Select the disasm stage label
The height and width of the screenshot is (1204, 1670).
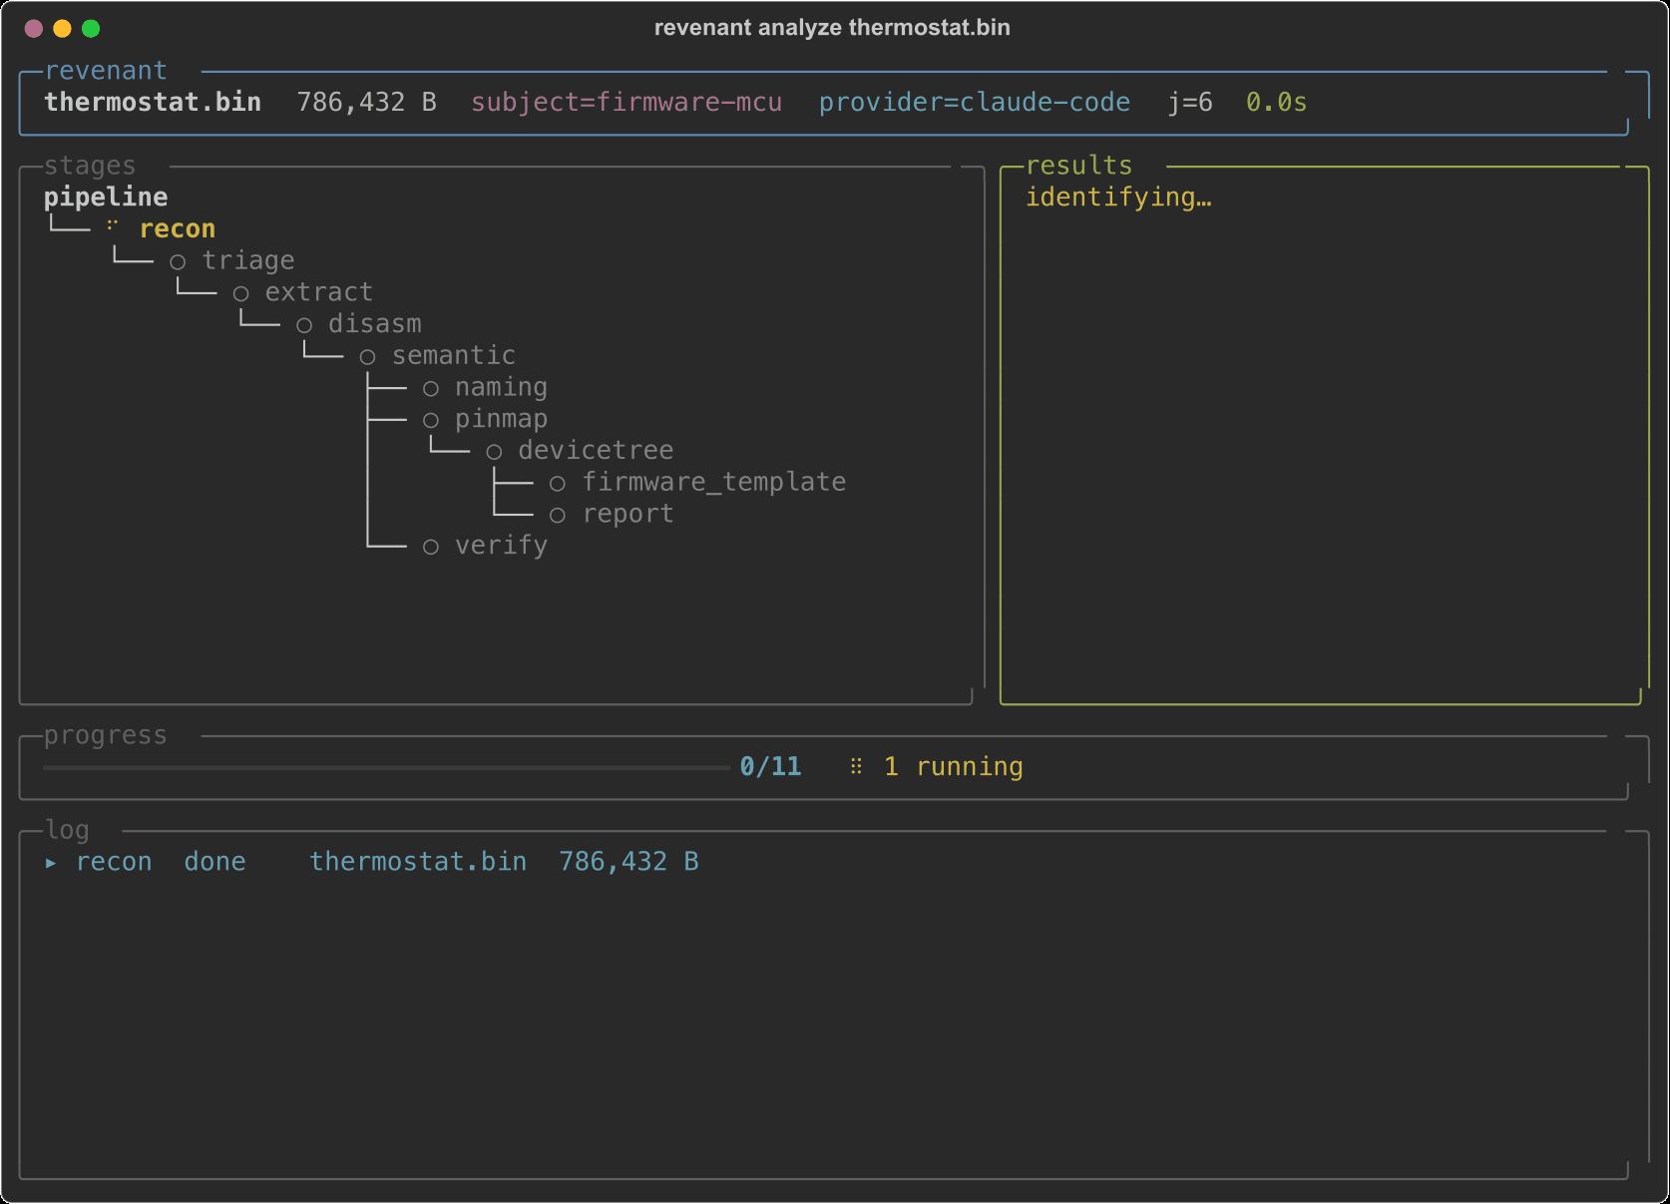coord(375,324)
